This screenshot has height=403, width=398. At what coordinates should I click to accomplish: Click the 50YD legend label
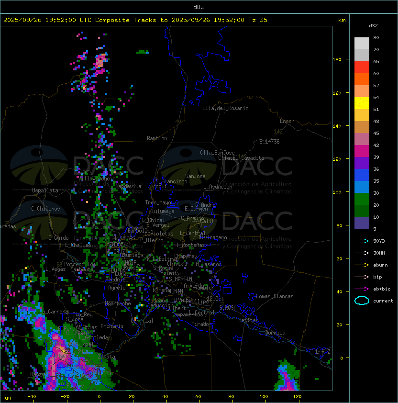tap(379, 241)
